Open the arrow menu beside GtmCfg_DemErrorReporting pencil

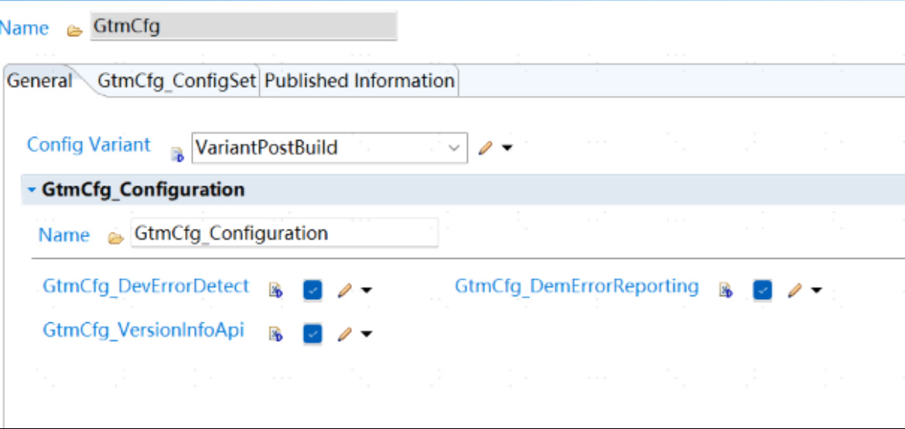pos(816,290)
